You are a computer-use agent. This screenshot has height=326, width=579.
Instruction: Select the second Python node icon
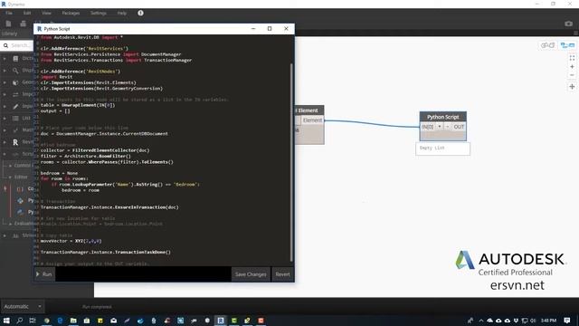click(20, 212)
